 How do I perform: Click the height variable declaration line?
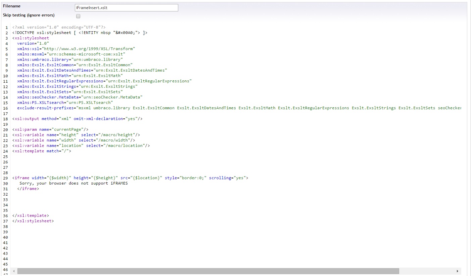(76, 135)
